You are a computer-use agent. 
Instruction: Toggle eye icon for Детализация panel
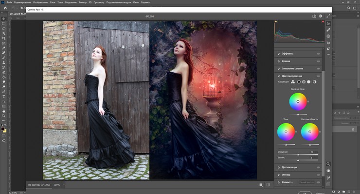319,167
